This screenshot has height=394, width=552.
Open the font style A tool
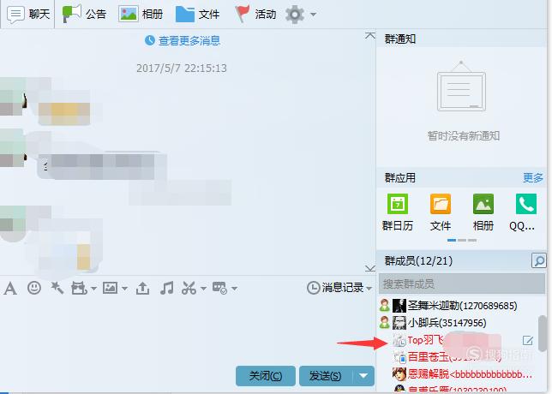[x=10, y=289]
